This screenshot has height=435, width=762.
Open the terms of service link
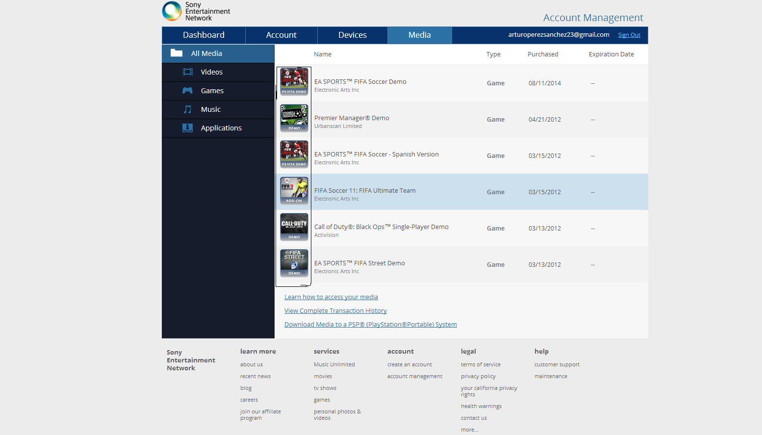(481, 364)
